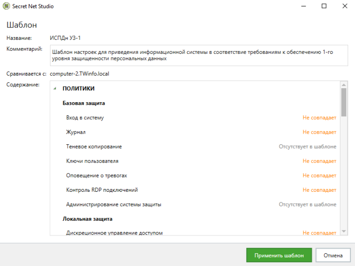Click Отсутствует в шаблоне for Теневое копирование
This screenshot has height=266, width=355.
[x=307, y=146]
